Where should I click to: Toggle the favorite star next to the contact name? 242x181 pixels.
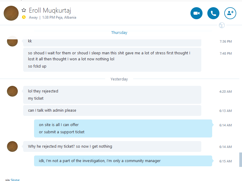(x=24, y=10)
